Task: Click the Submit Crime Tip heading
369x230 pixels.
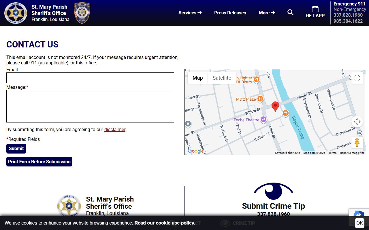Action: pos(273,206)
